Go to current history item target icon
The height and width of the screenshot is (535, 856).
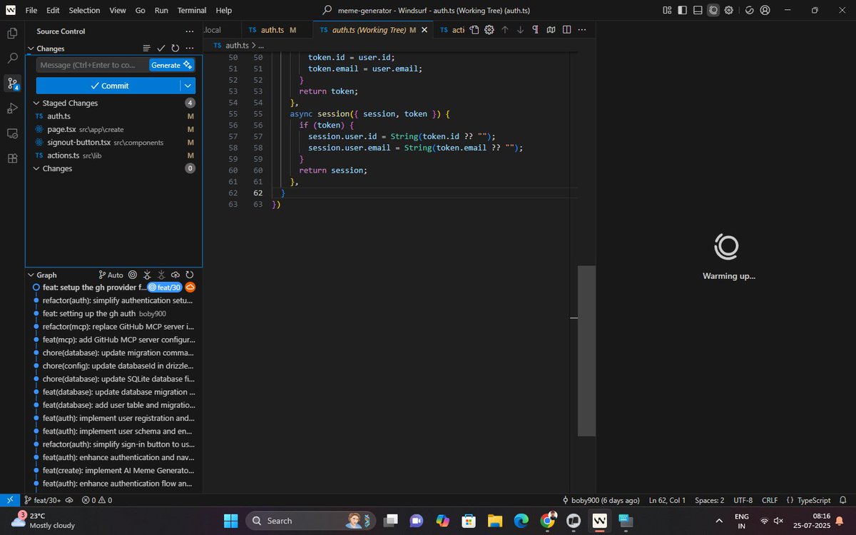pos(132,275)
